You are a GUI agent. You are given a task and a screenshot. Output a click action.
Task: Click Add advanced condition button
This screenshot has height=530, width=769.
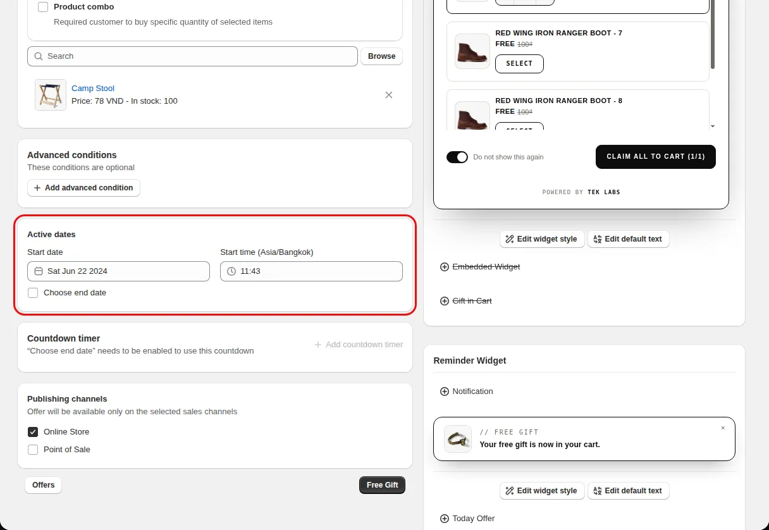pos(83,188)
